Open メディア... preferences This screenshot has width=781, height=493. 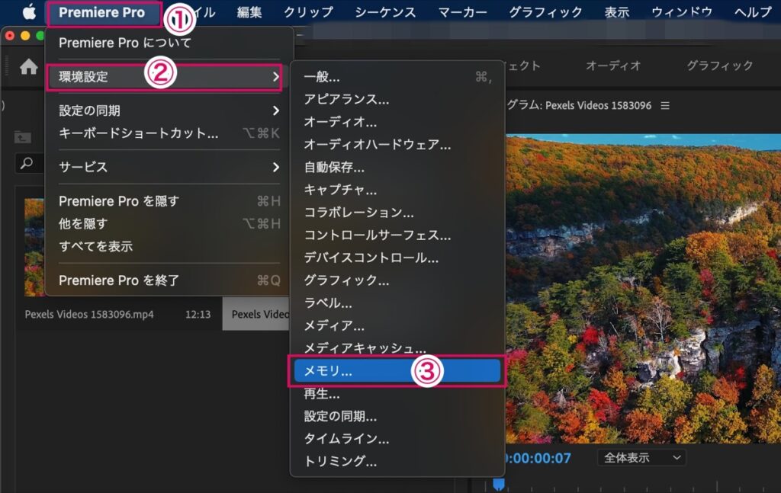397,325
